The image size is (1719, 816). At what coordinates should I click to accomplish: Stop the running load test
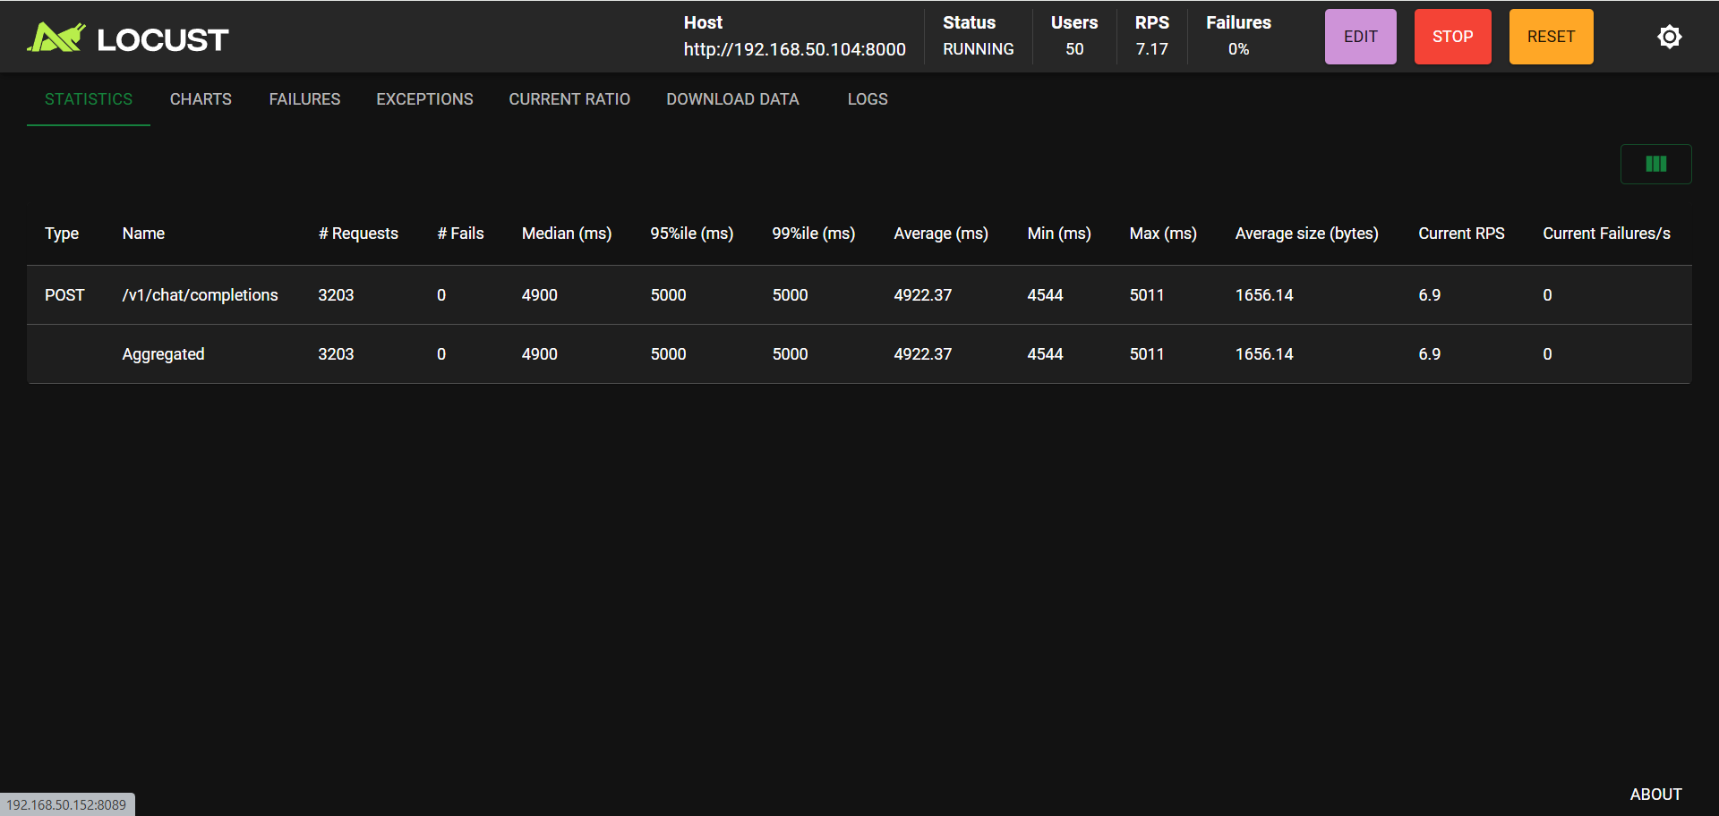pos(1452,37)
